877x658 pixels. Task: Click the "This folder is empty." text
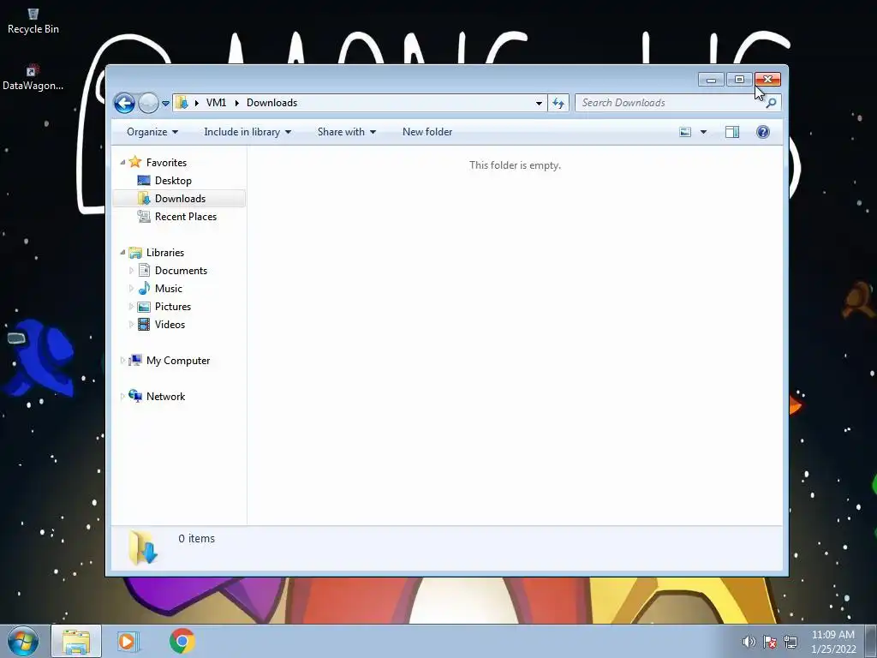pos(515,165)
